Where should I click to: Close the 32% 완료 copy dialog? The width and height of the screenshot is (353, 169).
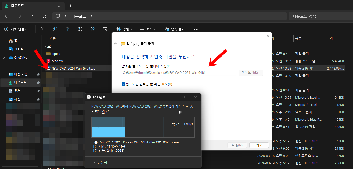195,97
